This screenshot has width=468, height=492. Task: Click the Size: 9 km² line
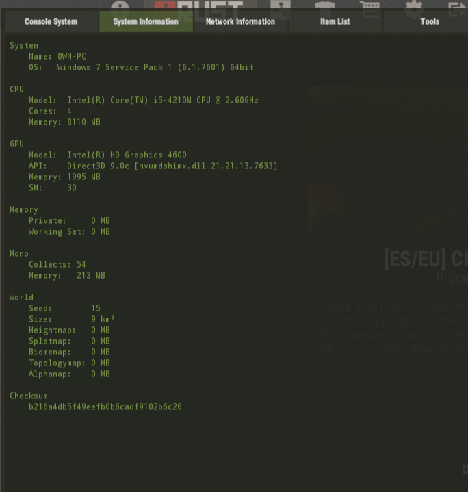point(72,319)
